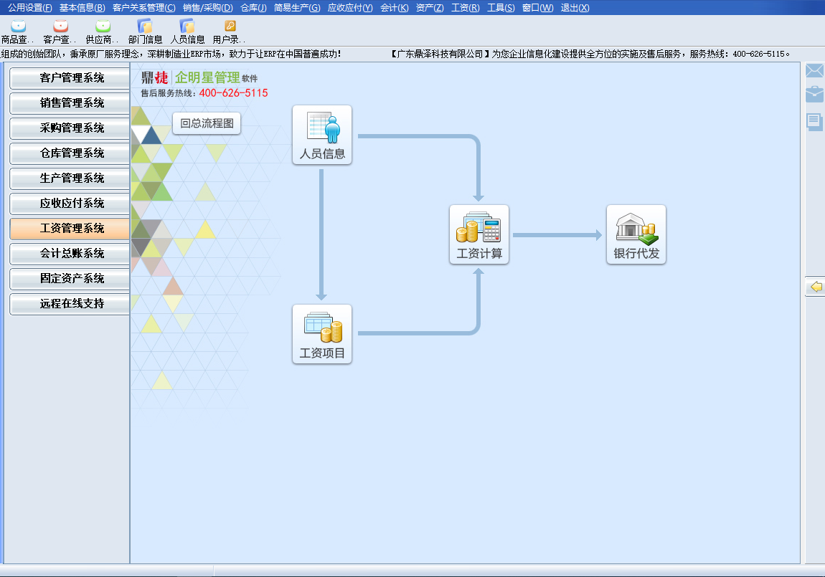Click the 客户查询 toolbar icon
The image size is (825, 577).
60,27
